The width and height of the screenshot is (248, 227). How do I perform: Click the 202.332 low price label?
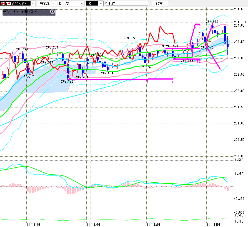point(67,81)
